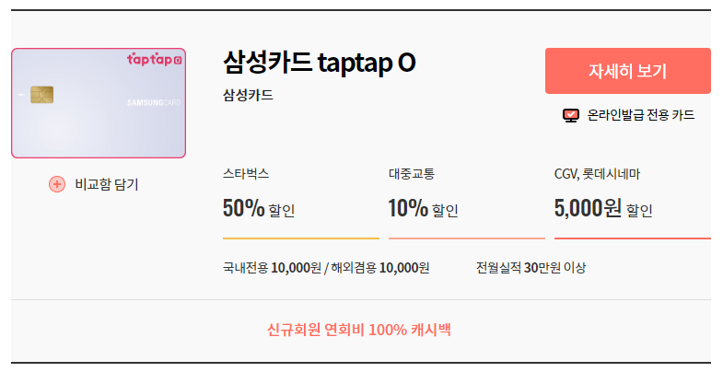Click the online-issue monitor icon
The image size is (723, 372).
coord(571,115)
